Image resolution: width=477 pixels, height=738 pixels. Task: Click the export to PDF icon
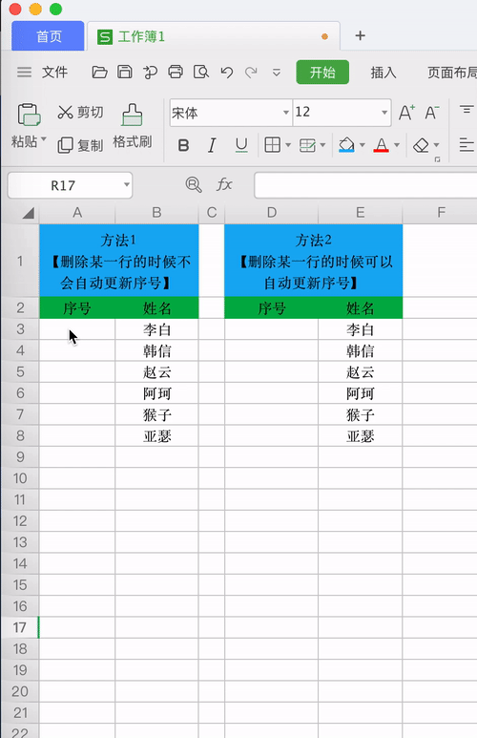[150, 72]
